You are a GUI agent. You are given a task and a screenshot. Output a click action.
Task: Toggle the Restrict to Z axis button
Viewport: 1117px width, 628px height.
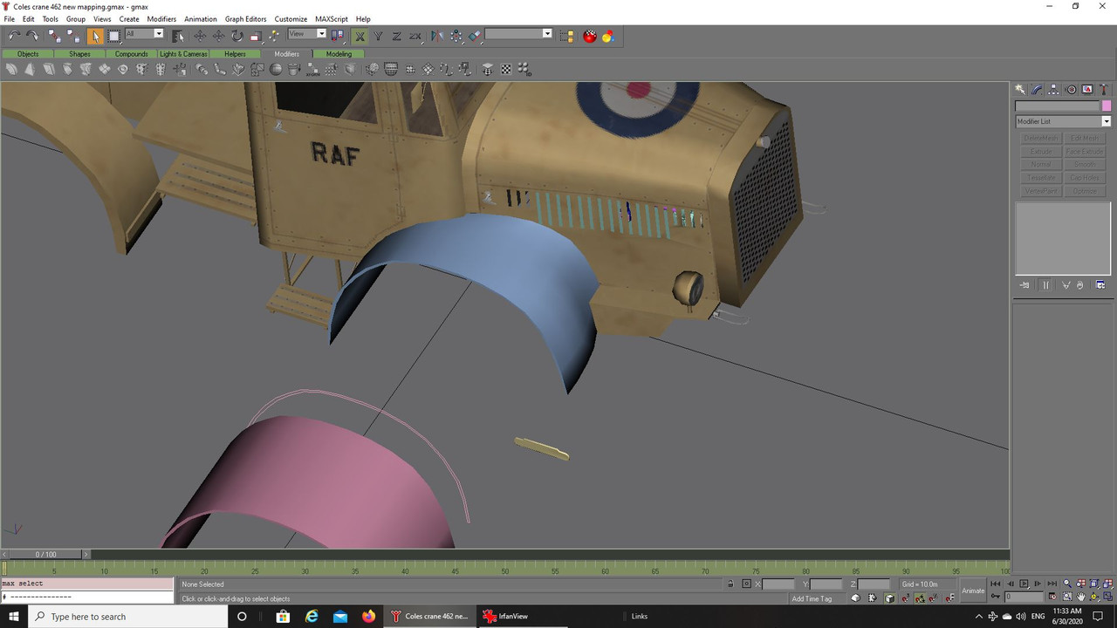[x=397, y=36]
